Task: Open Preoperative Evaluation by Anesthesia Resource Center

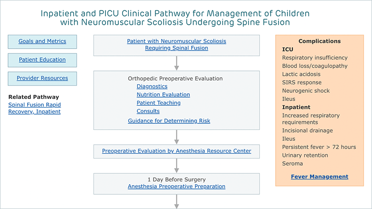Action: pyautogui.click(x=176, y=151)
